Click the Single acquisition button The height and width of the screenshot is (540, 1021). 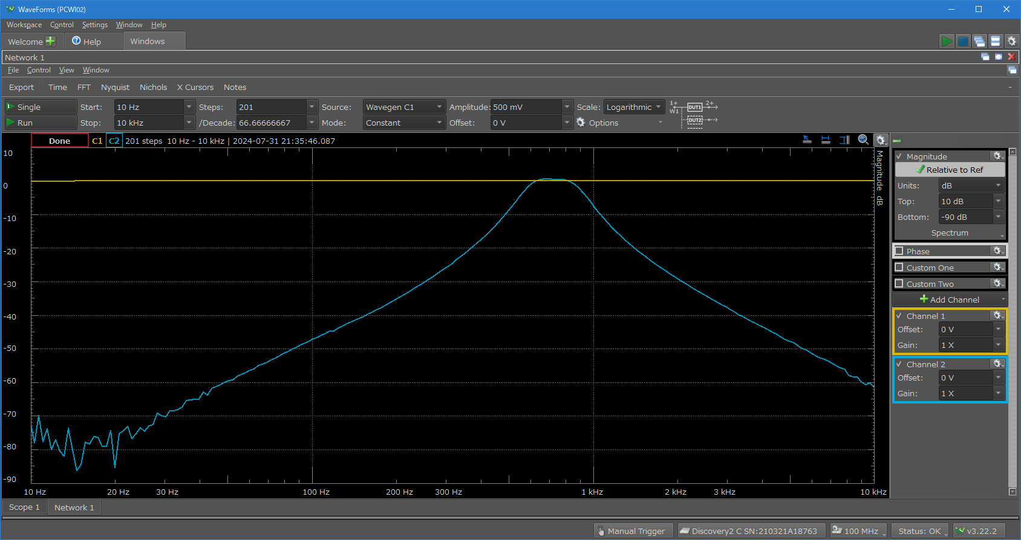(x=41, y=107)
